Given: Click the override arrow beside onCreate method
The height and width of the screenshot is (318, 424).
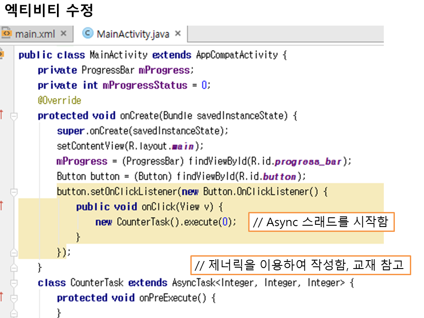Looking at the screenshot, I should click(x=2, y=115).
